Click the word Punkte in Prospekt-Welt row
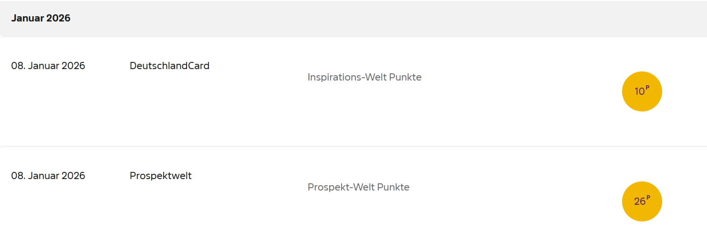707x249 pixels. [393, 187]
